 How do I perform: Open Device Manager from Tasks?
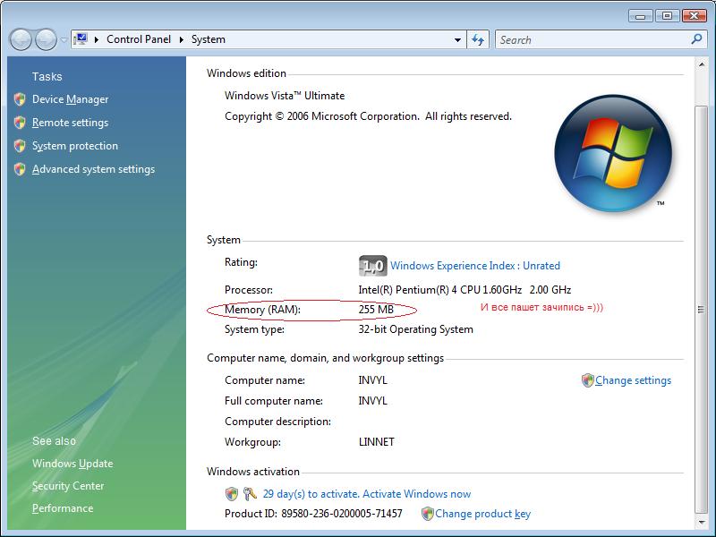tap(71, 99)
